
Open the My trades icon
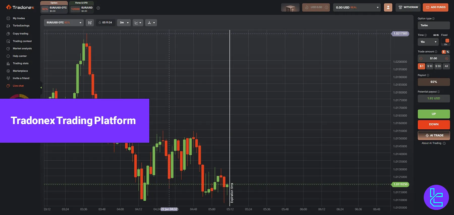click(8, 18)
